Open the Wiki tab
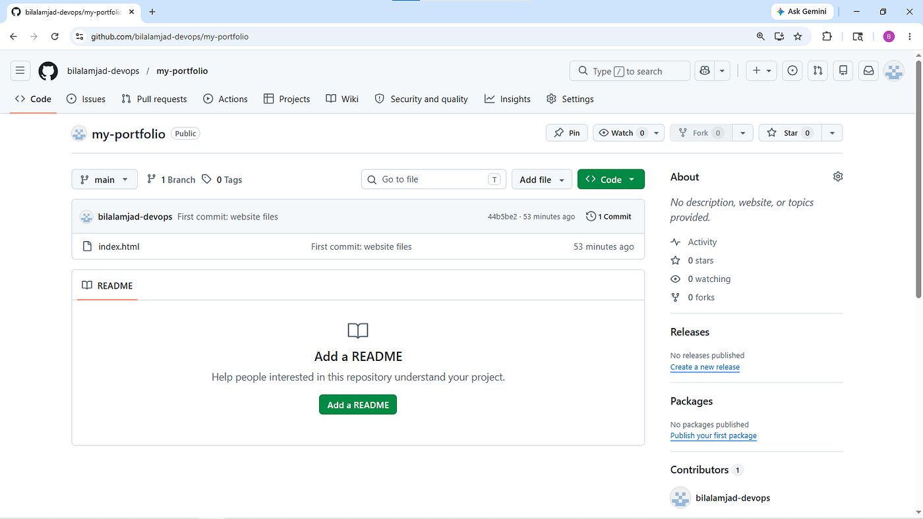Viewport: 923px width, 519px height. point(342,99)
